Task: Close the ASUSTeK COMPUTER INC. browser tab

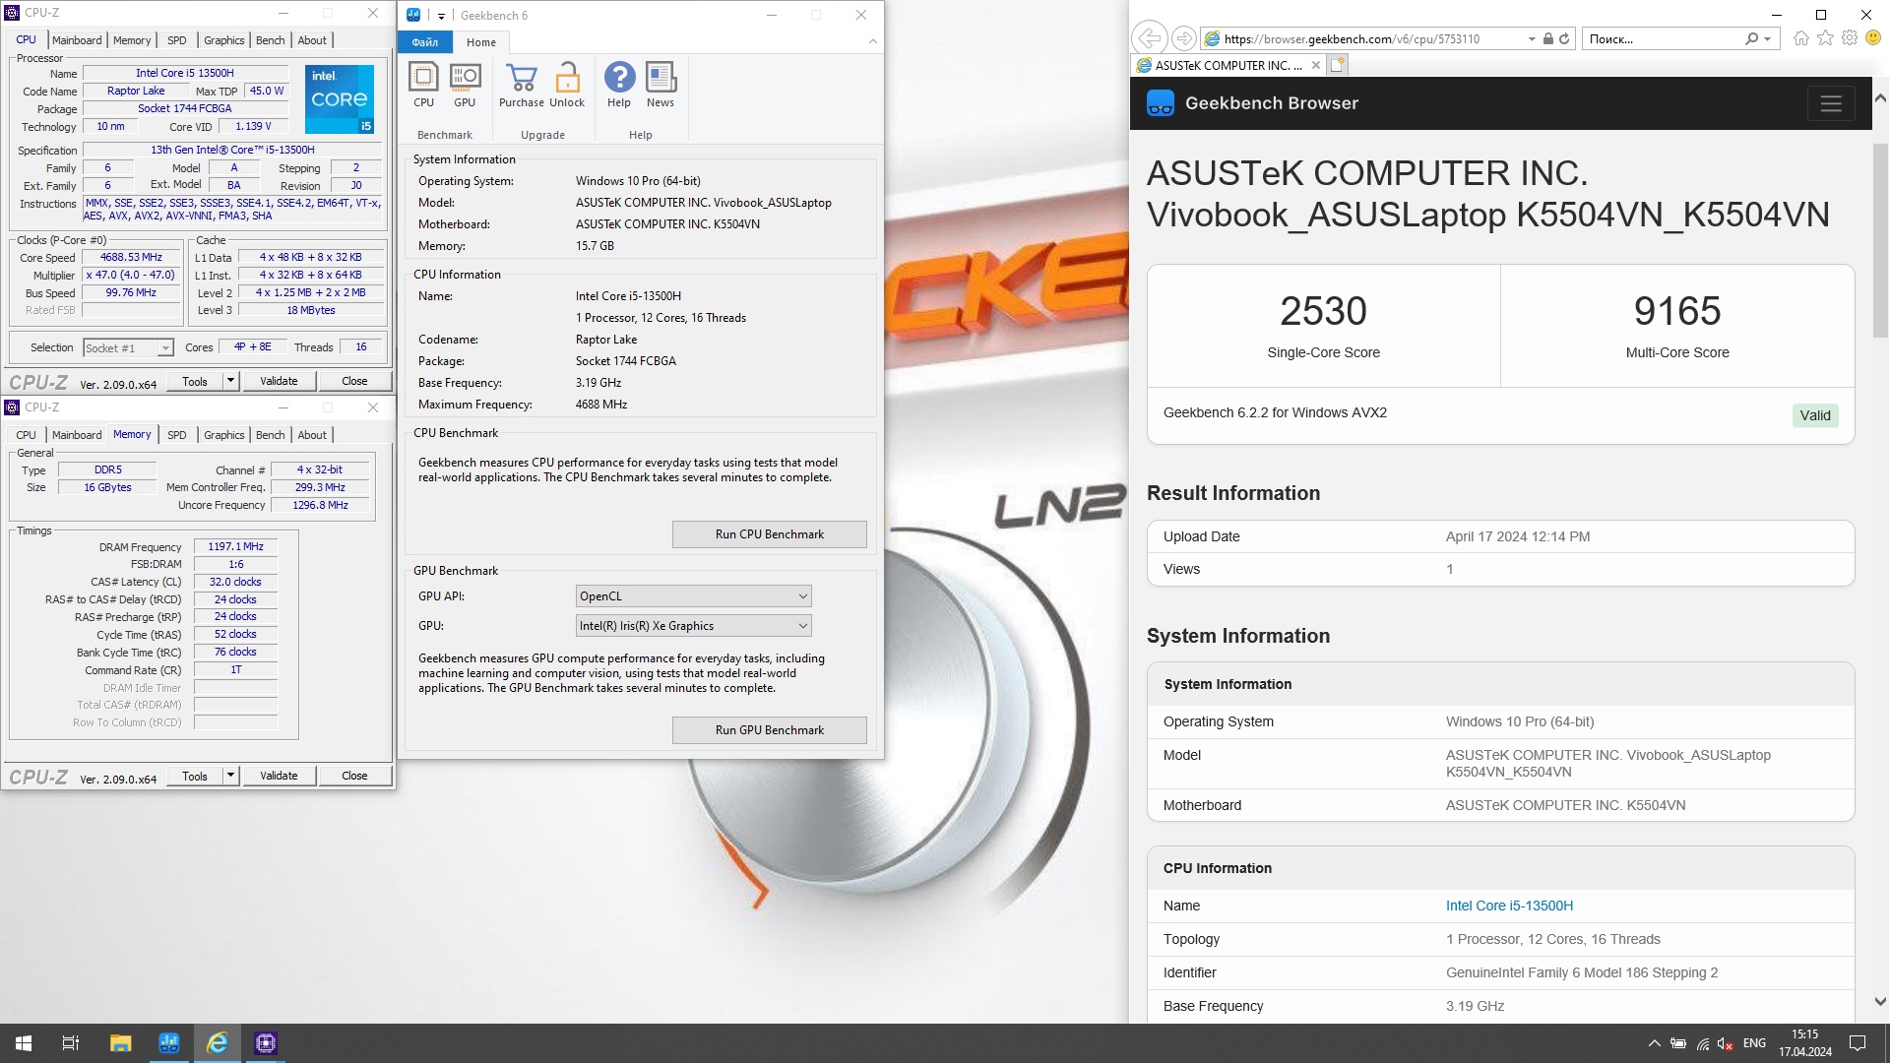Action: pos(1315,65)
